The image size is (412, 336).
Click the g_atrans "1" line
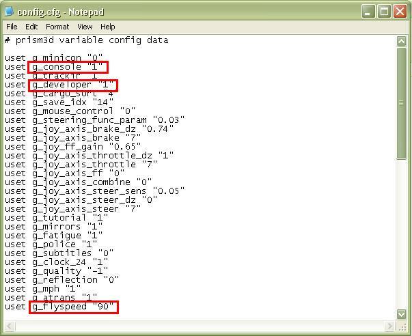pyautogui.click(x=51, y=297)
